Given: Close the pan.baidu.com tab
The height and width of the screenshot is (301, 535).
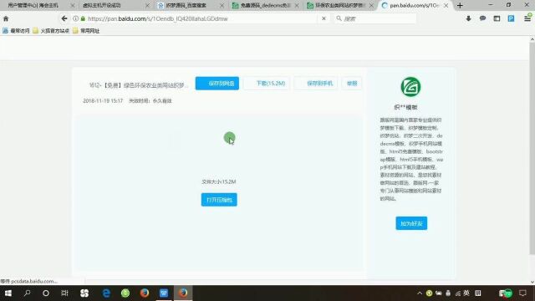Looking at the screenshot, I should tap(446, 6).
